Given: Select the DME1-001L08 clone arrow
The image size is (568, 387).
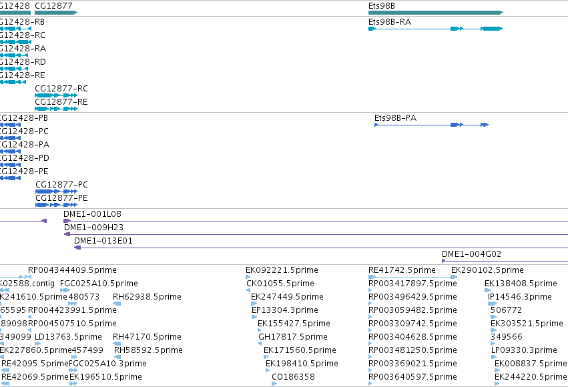Looking at the screenshot, I should click(x=67, y=221).
